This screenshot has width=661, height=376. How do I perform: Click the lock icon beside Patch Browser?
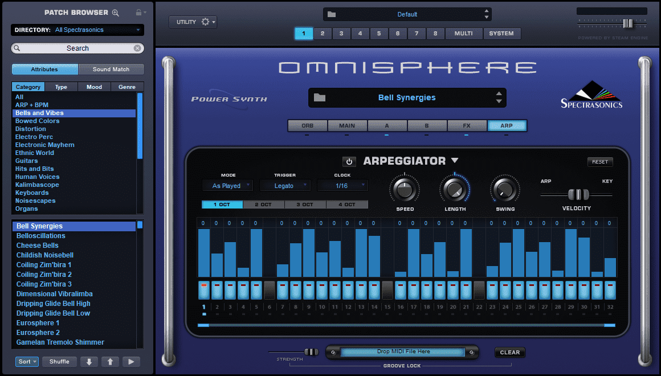click(x=138, y=13)
